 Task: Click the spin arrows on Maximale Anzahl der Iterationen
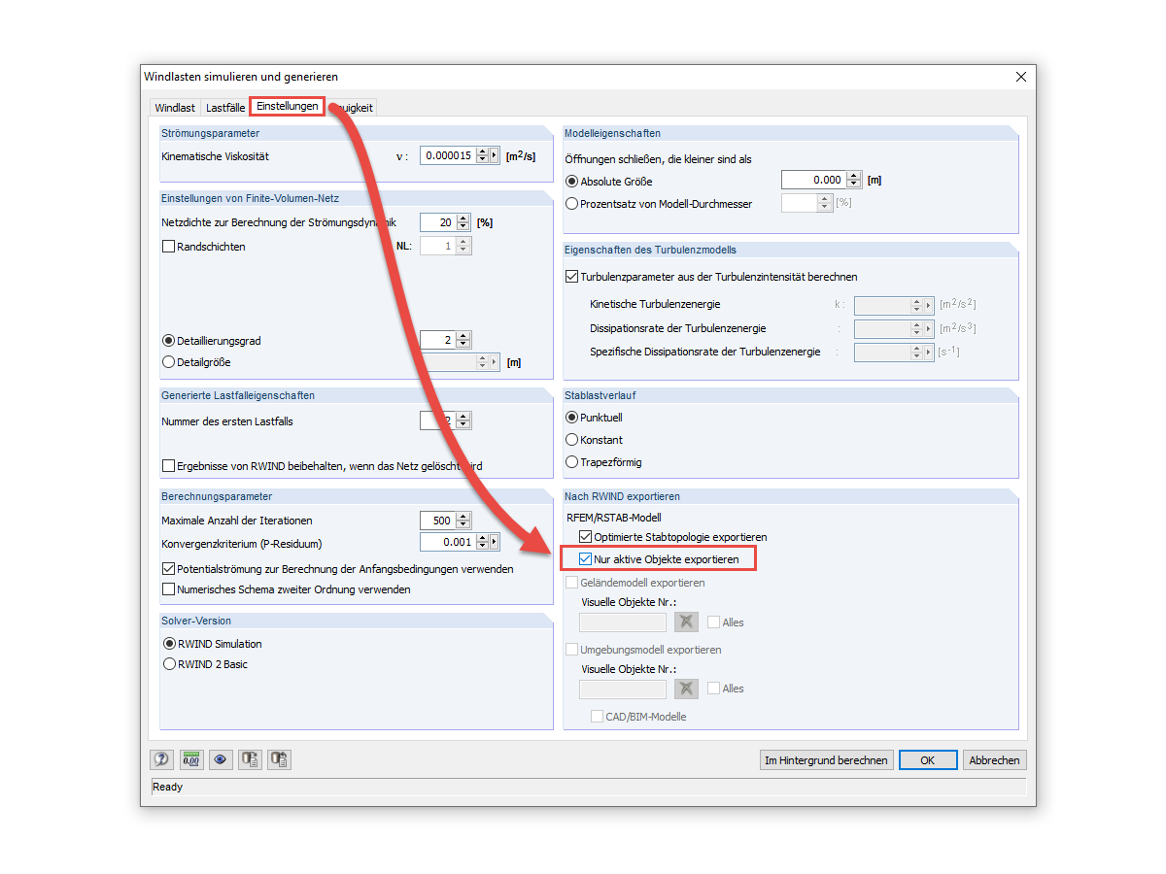coord(463,521)
